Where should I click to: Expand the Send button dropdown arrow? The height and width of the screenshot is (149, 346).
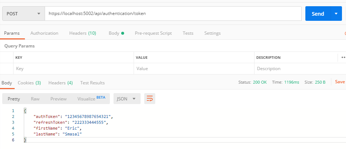(x=336, y=14)
